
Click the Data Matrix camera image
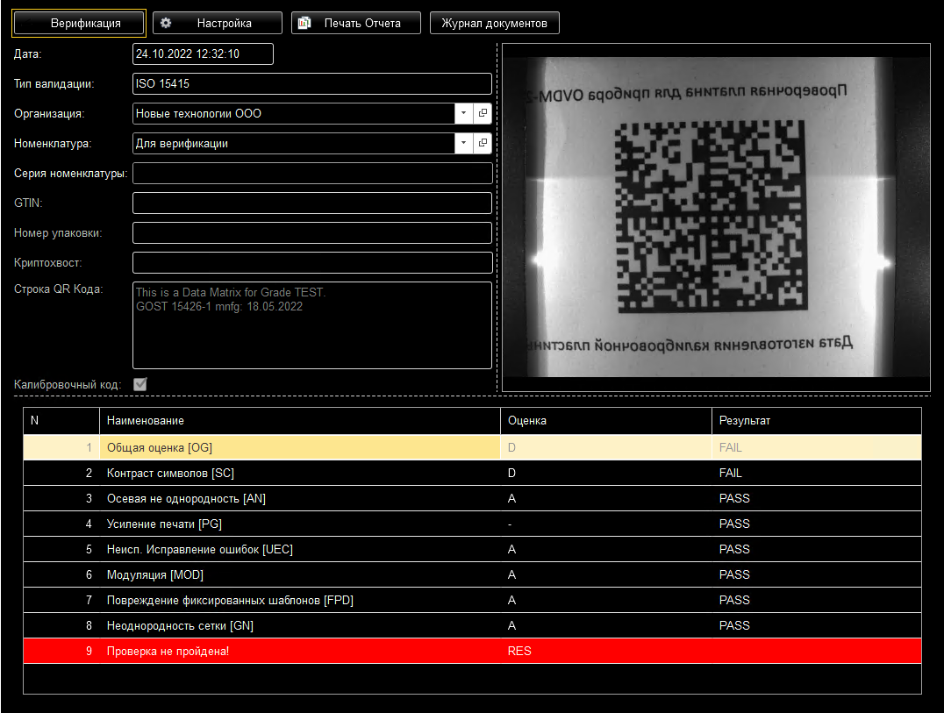[716, 217]
